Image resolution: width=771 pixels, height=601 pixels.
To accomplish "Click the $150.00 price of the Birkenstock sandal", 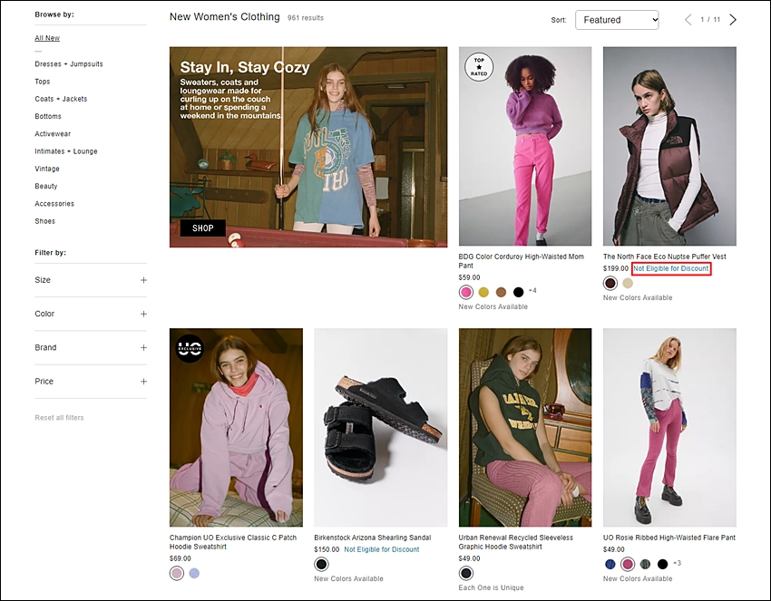I will (327, 549).
